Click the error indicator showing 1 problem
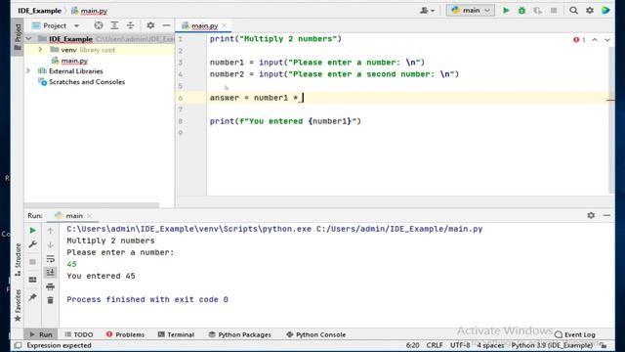The image size is (625, 352). 579,39
